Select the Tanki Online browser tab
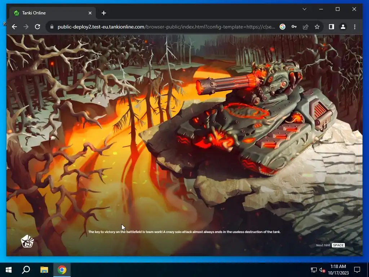Screen dimensions: 369x277 (x=53, y=13)
